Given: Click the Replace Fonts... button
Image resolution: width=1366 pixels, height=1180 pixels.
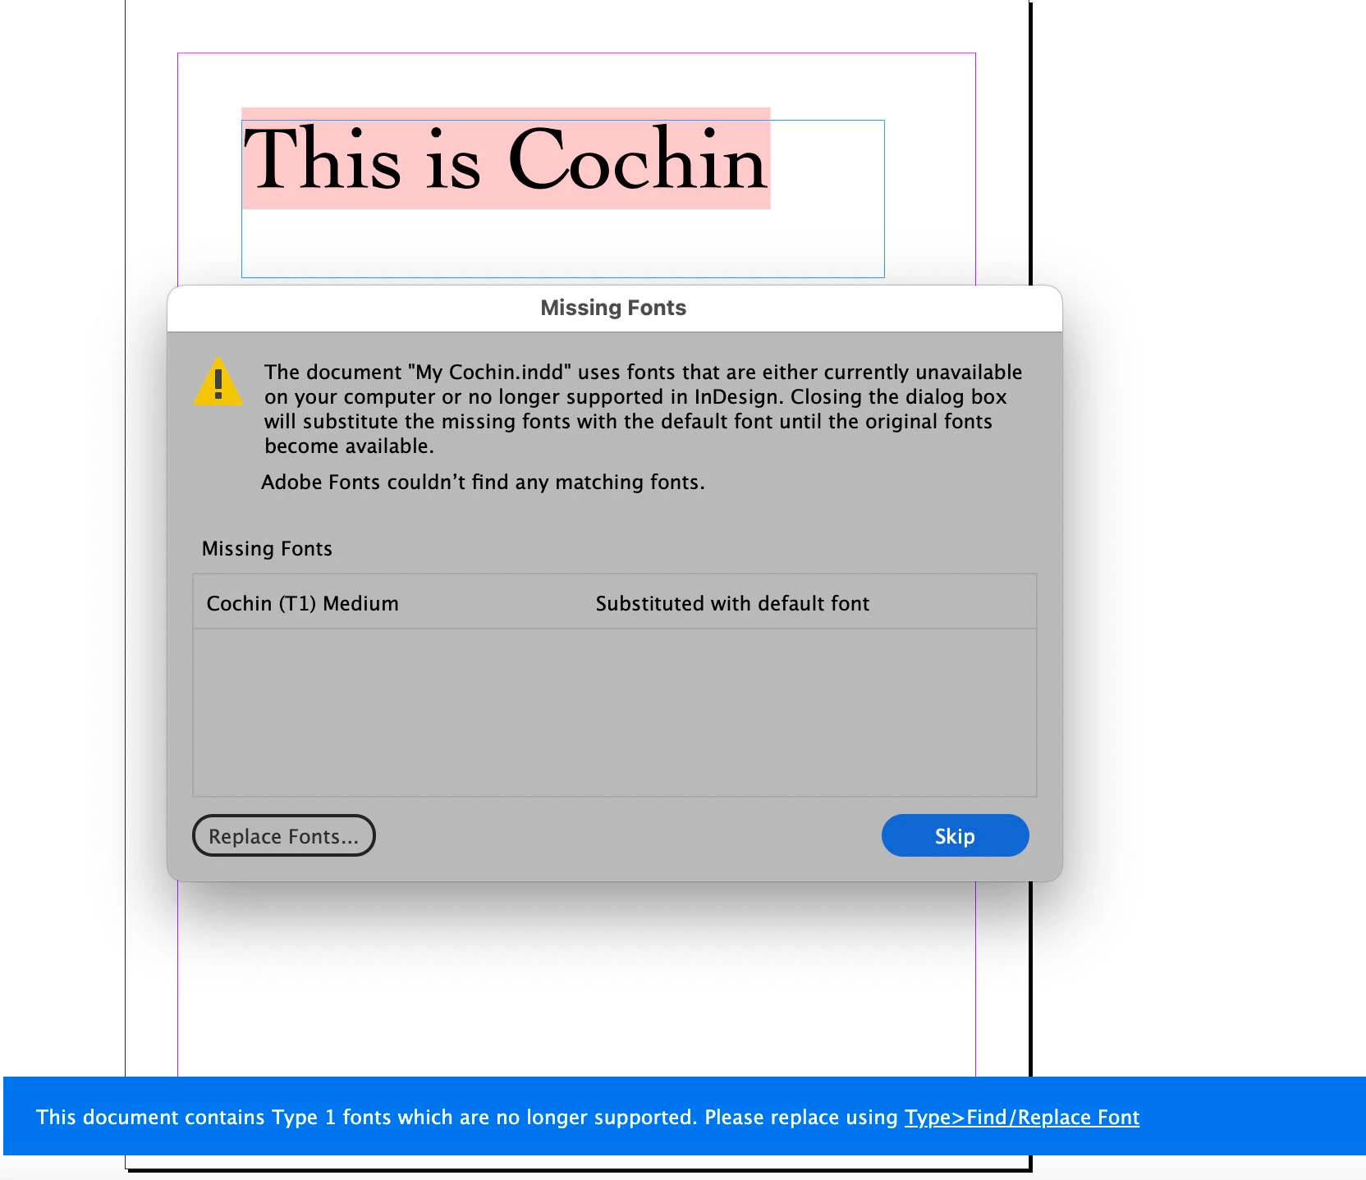Looking at the screenshot, I should coord(284,835).
